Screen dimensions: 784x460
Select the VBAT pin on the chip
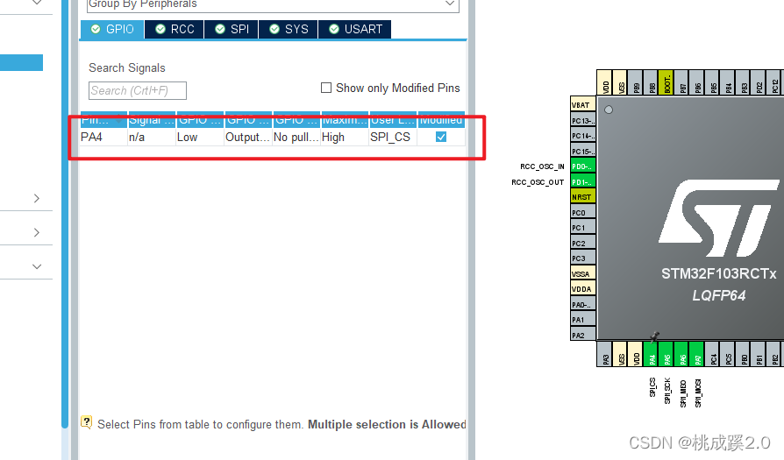coord(582,104)
